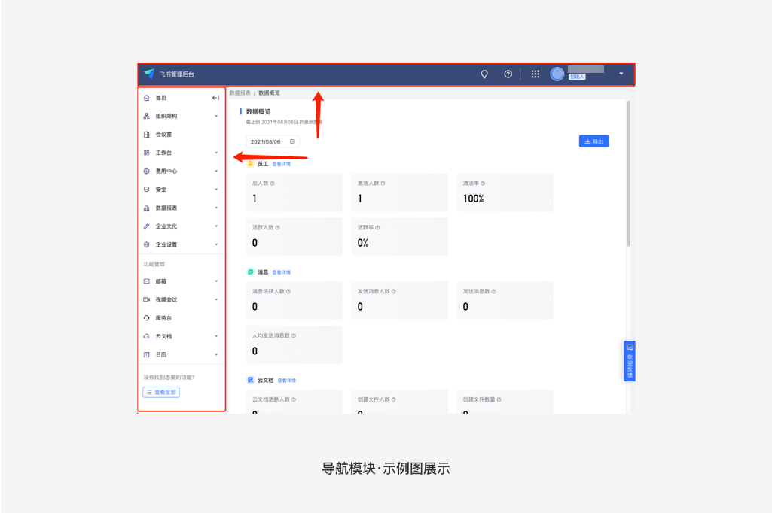Screen dimensions: 772x513
Task: Click the 发送消息数 card label
Action: (x=476, y=291)
